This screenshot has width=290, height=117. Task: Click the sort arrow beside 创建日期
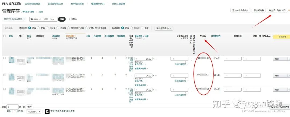tap(75, 36)
